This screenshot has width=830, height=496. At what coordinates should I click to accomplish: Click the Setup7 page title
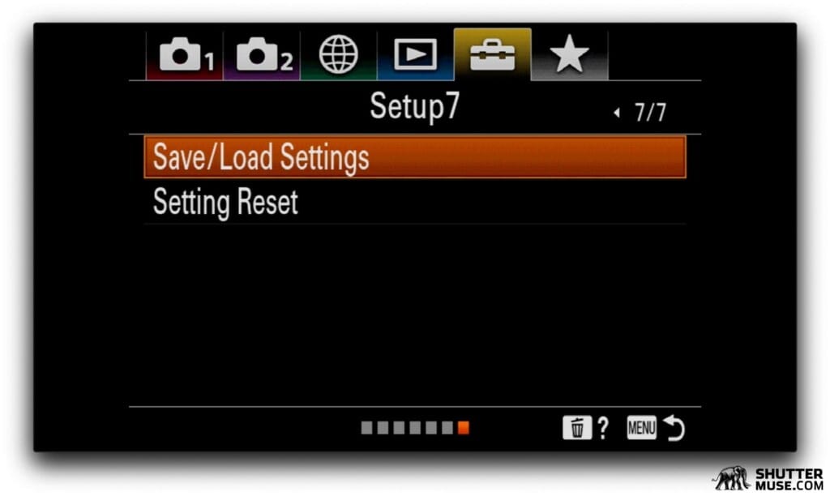point(414,107)
